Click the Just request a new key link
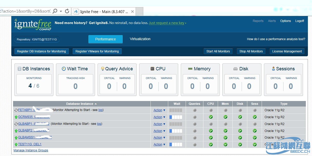The image size is (312, 156). pyautogui.click(x=167, y=23)
